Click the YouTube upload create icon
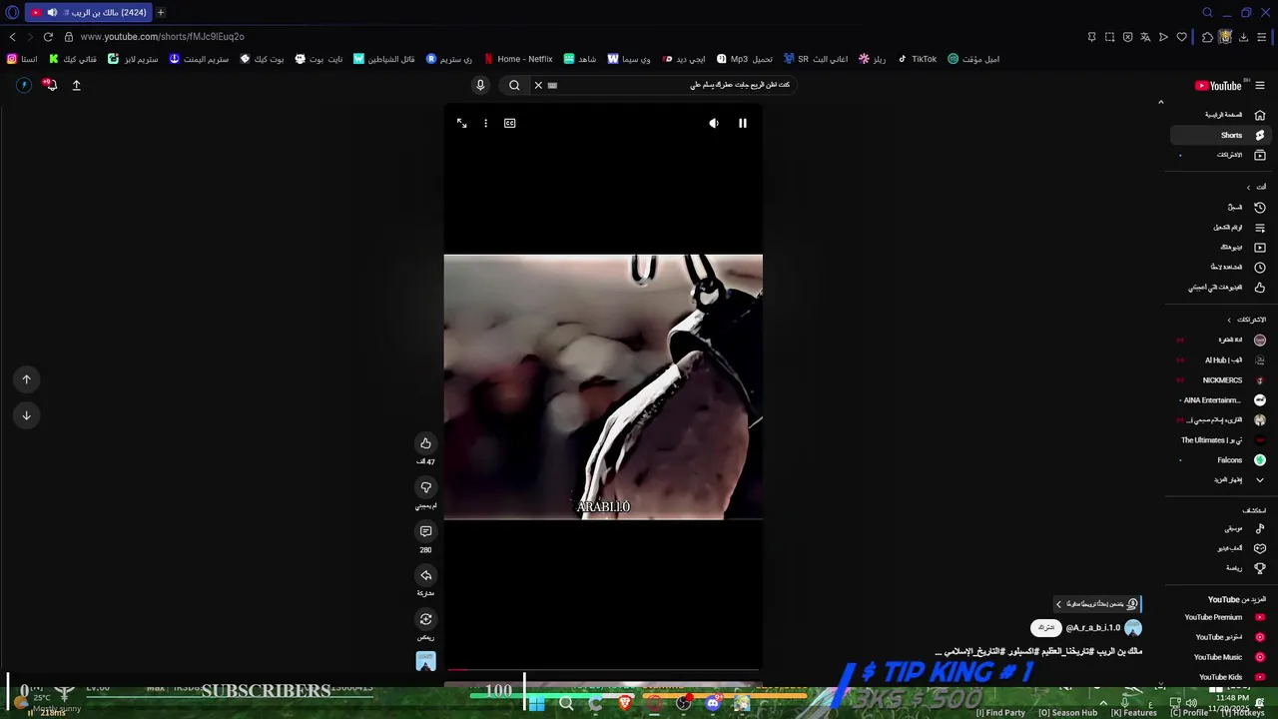The width and height of the screenshot is (1278, 719). click(x=76, y=85)
